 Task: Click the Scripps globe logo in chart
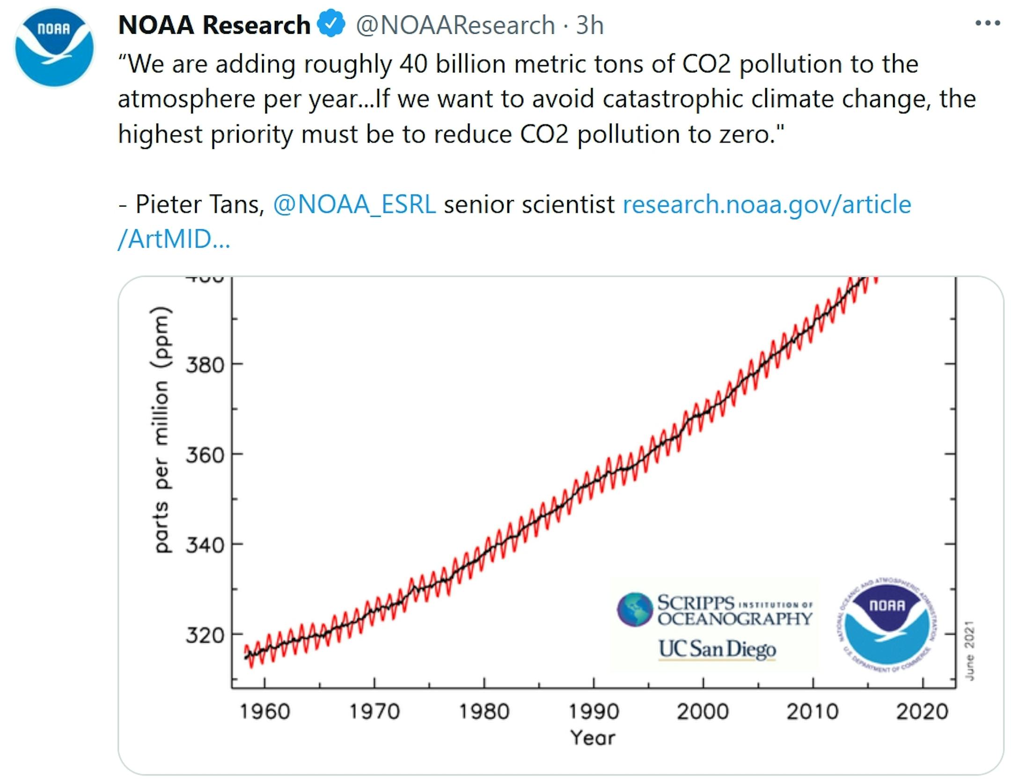click(x=634, y=609)
